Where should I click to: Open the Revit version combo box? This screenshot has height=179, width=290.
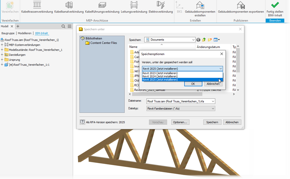click(x=182, y=69)
